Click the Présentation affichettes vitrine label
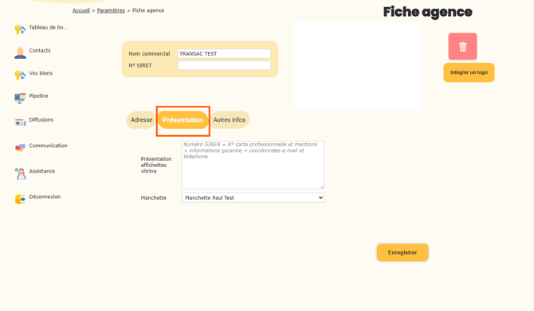This screenshot has width=534, height=311. [x=156, y=165]
